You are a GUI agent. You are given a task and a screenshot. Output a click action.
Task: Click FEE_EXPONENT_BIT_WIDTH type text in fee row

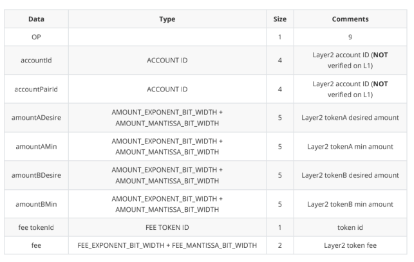click(x=121, y=245)
